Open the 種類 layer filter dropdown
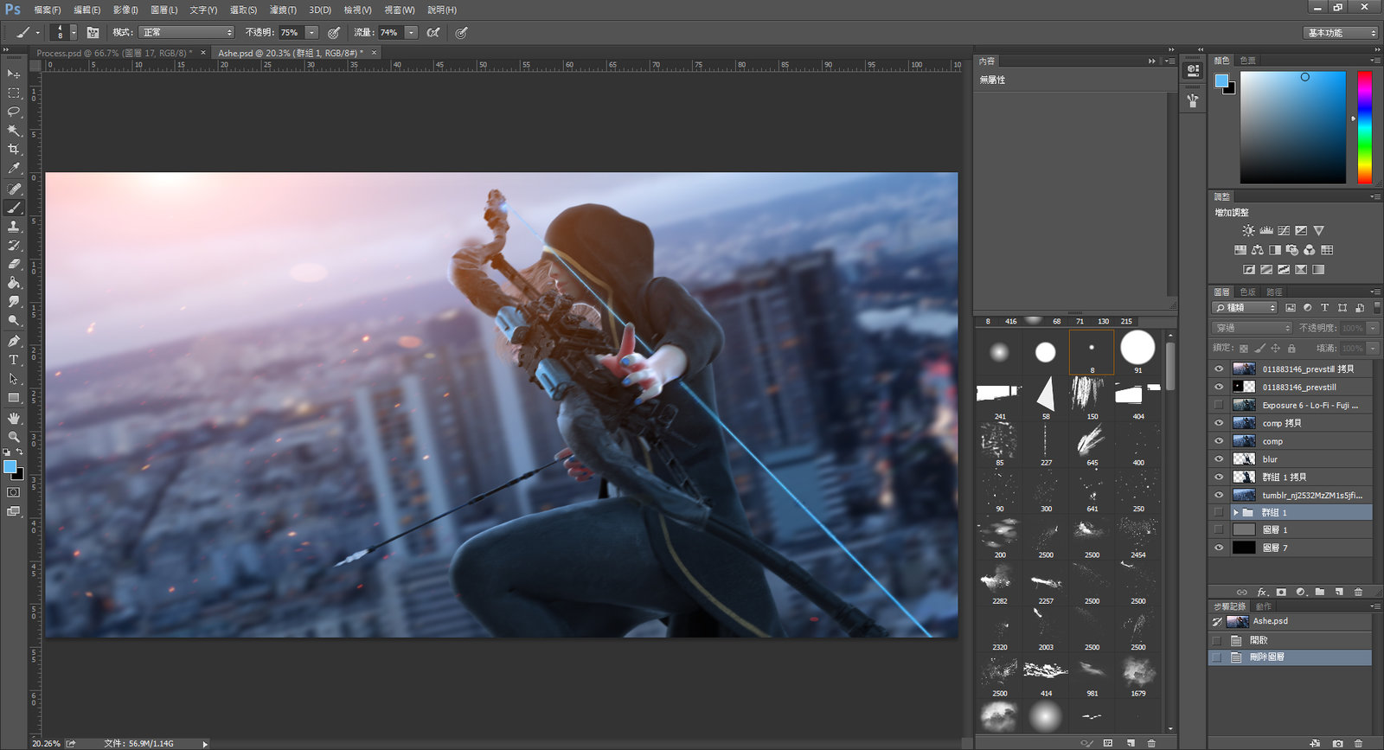1384x750 pixels. [x=1245, y=308]
